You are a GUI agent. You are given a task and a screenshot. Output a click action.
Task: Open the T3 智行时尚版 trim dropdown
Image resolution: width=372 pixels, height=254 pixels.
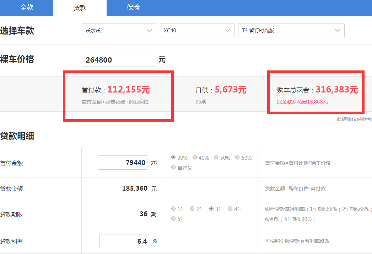291,30
